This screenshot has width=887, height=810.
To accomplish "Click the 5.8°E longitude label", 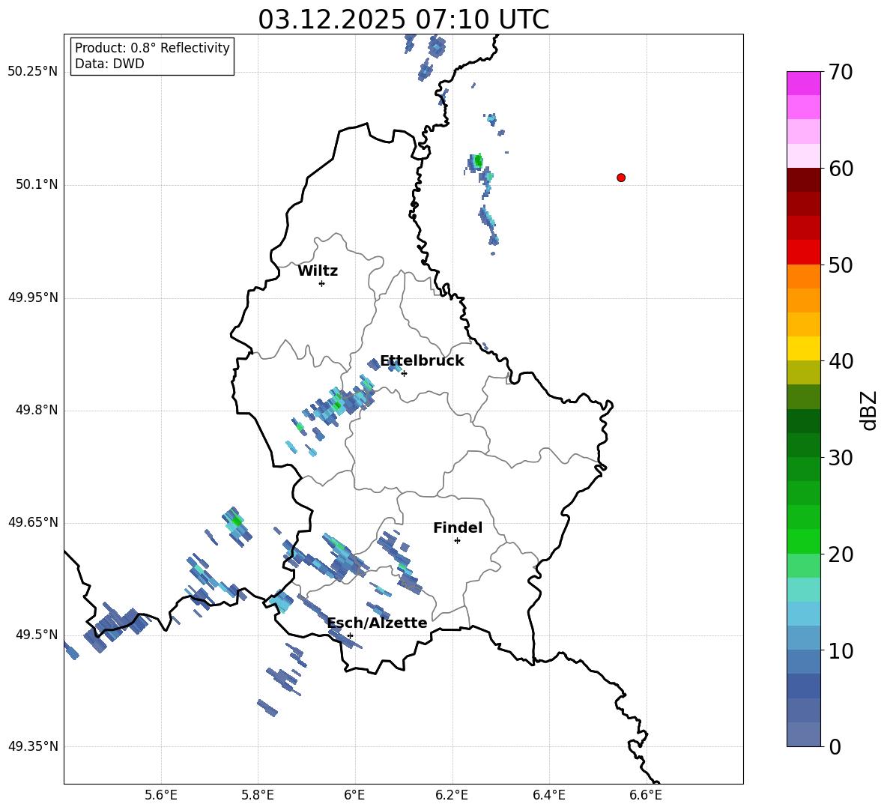I will (x=258, y=795).
